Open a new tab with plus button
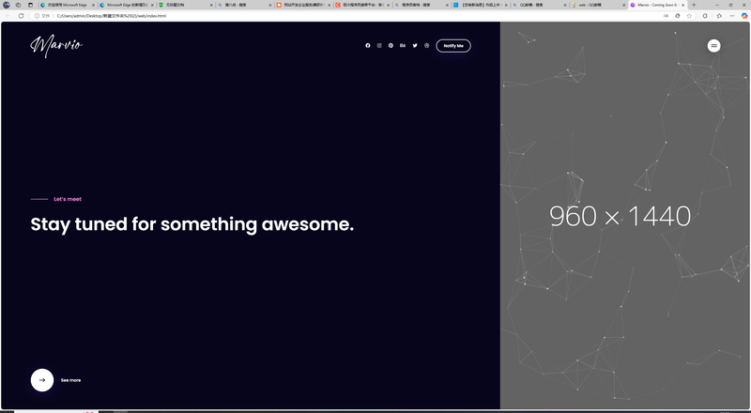Screen dimensions: 751x413 [694, 5]
